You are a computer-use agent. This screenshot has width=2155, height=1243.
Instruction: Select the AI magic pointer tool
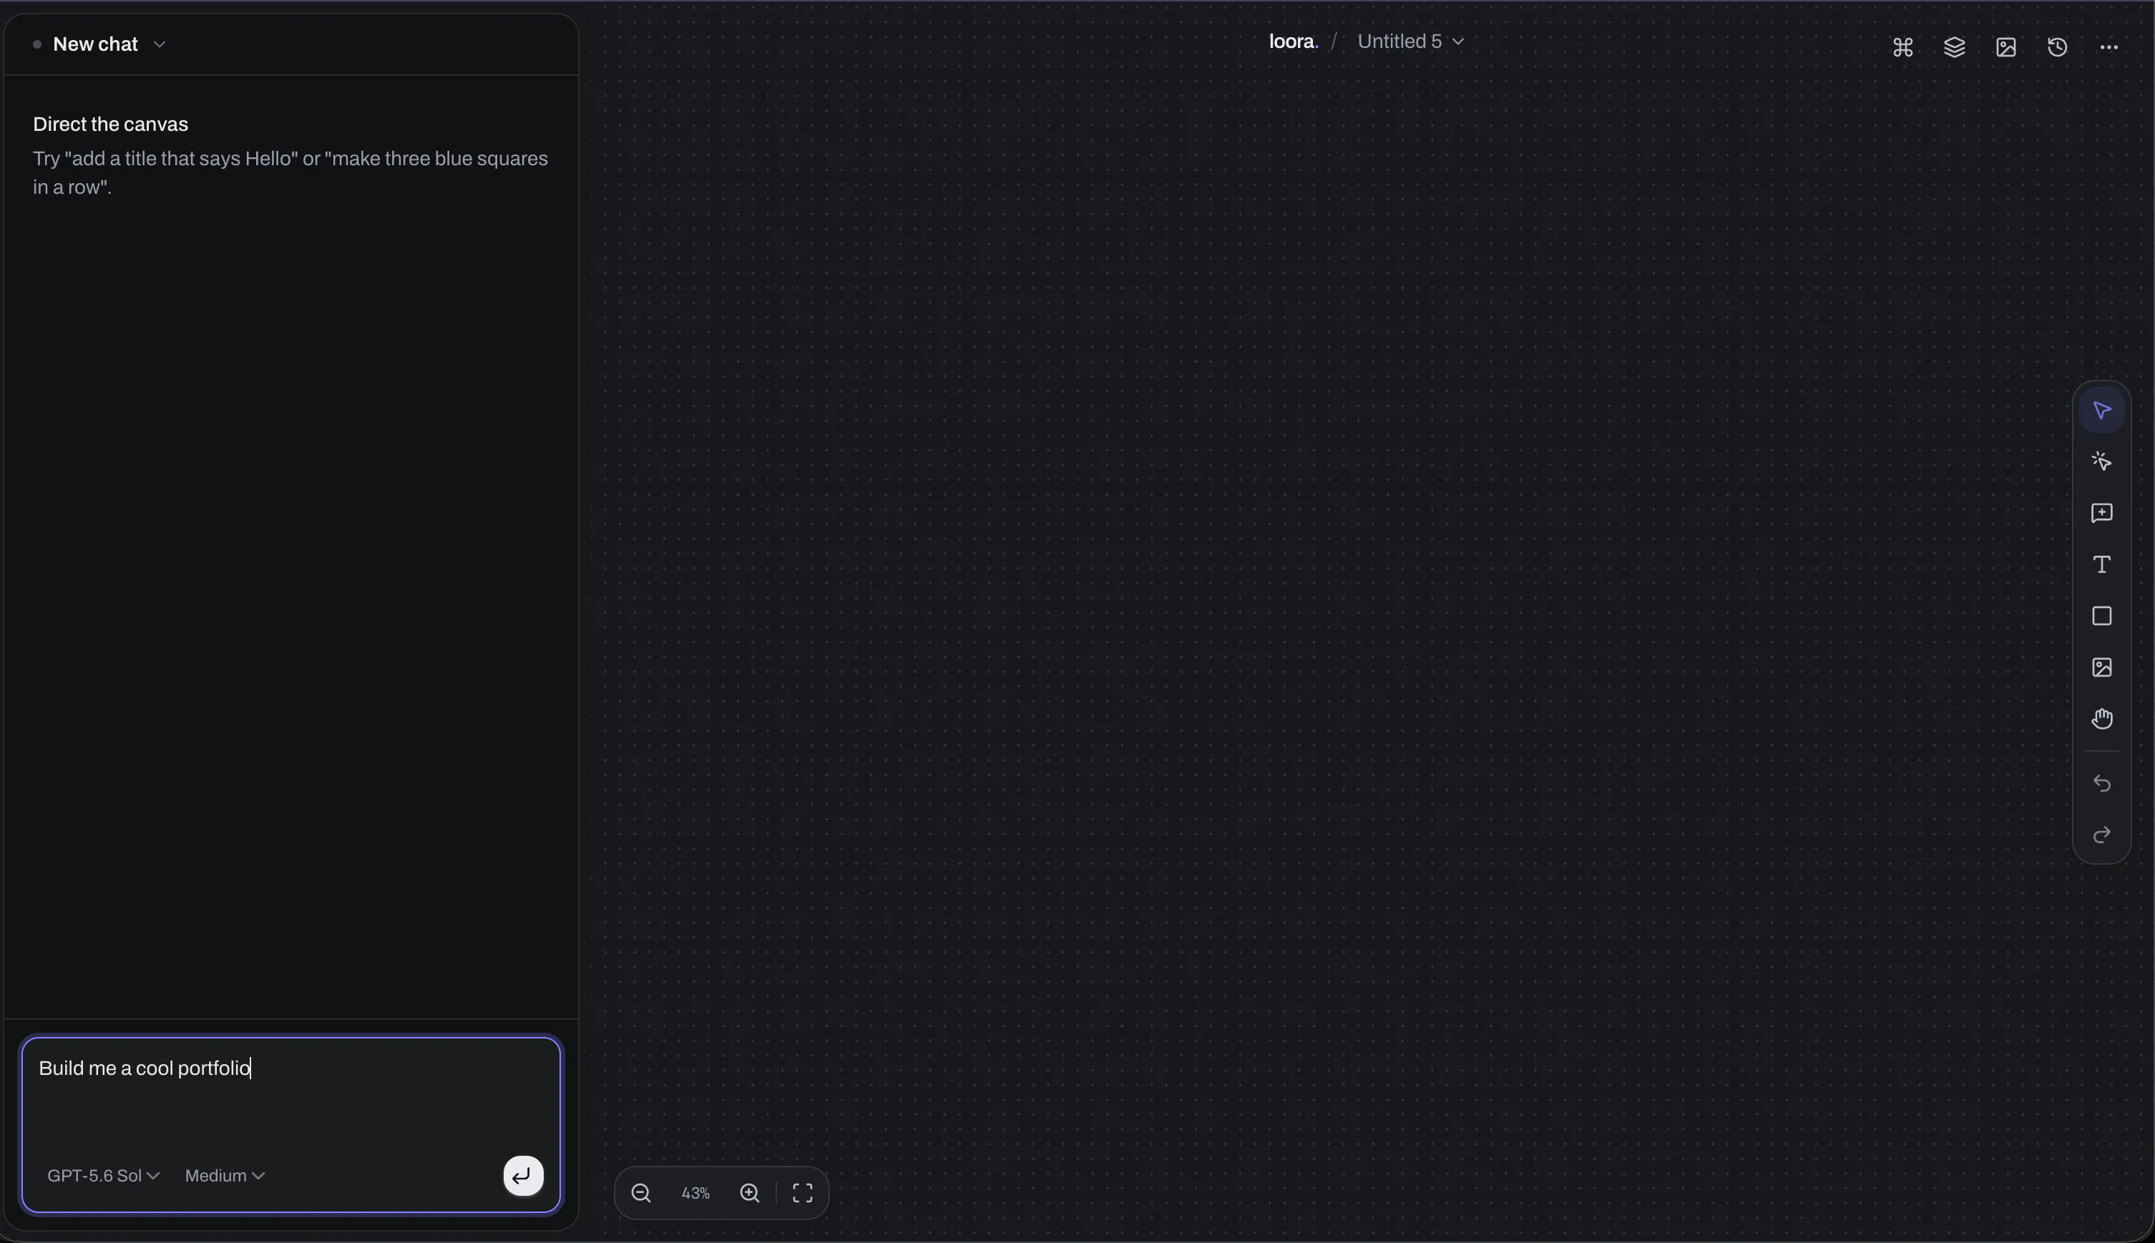coord(2102,462)
